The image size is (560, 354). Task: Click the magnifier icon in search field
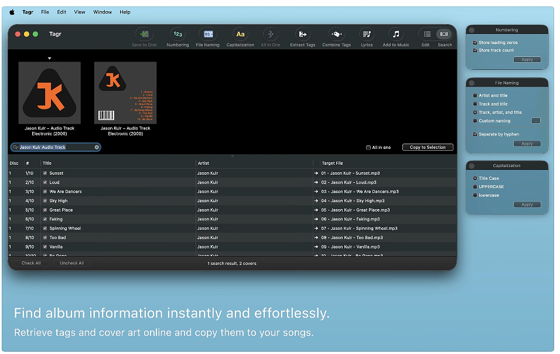pyautogui.click(x=15, y=147)
